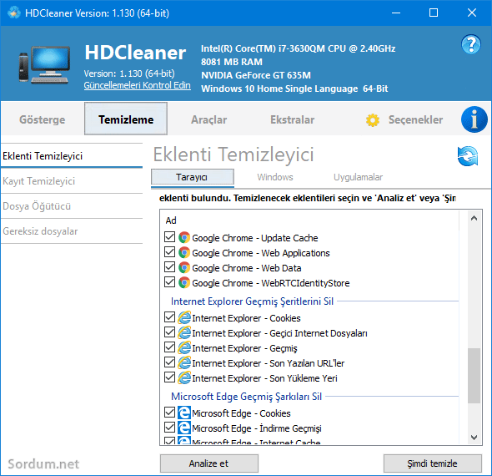Click Güncellemeleri Kontrol Edin link

click(x=137, y=85)
